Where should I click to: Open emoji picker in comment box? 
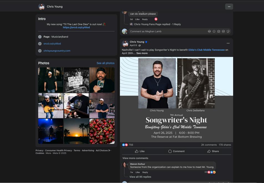coord(214,31)
